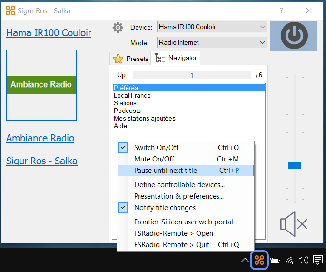The image size is (326, 272).
Task: Open the Action Center notifications icon
Action: point(318,260)
